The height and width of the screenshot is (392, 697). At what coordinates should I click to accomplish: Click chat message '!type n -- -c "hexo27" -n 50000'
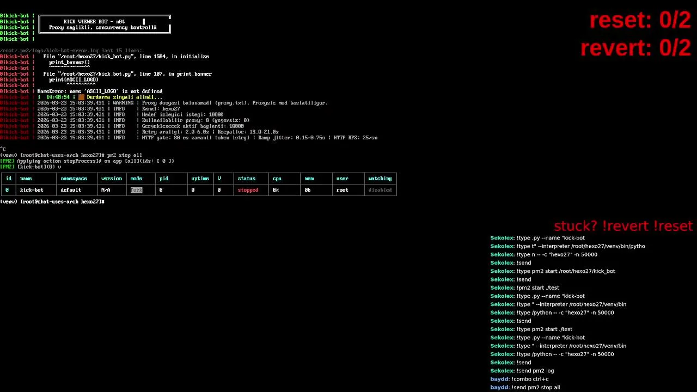click(x=543, y=255)
